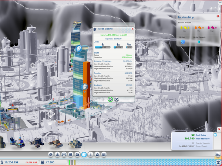Click the Profit Yesterday $78,040/day row
Screen dimensions: 222x166
113,58
